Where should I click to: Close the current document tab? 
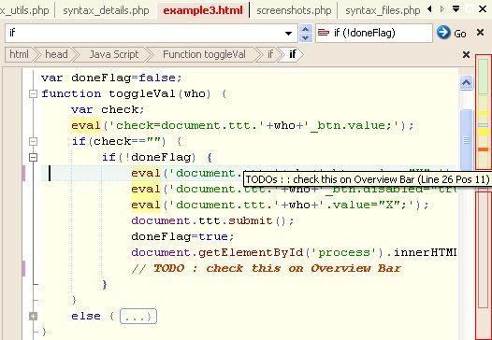click(x=483, y=9)
